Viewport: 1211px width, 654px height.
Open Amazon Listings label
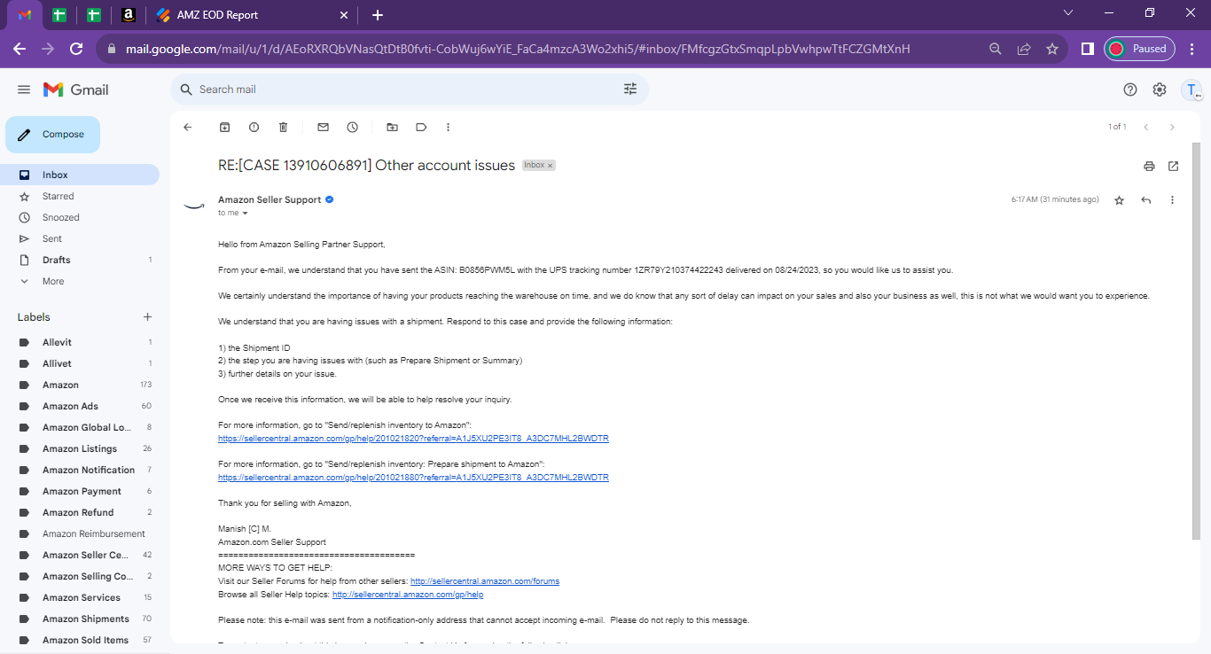80,448
